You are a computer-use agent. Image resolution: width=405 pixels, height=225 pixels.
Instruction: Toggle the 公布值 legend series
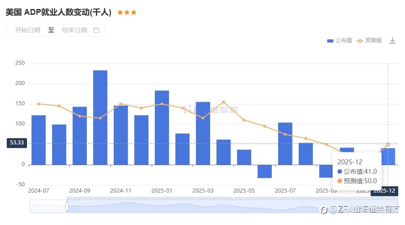pos(340,40)
